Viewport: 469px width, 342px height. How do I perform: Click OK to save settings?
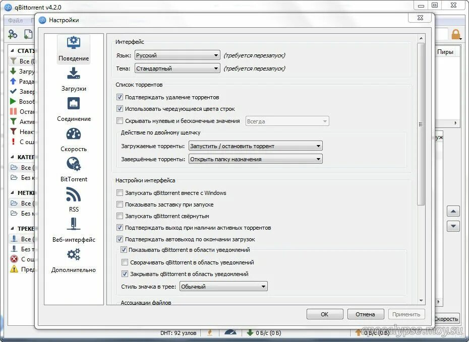coord(325,314)
